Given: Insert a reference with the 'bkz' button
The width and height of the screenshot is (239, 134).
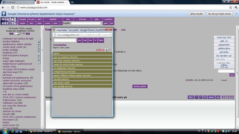Looking at the screenshot, I should (191, 97).
